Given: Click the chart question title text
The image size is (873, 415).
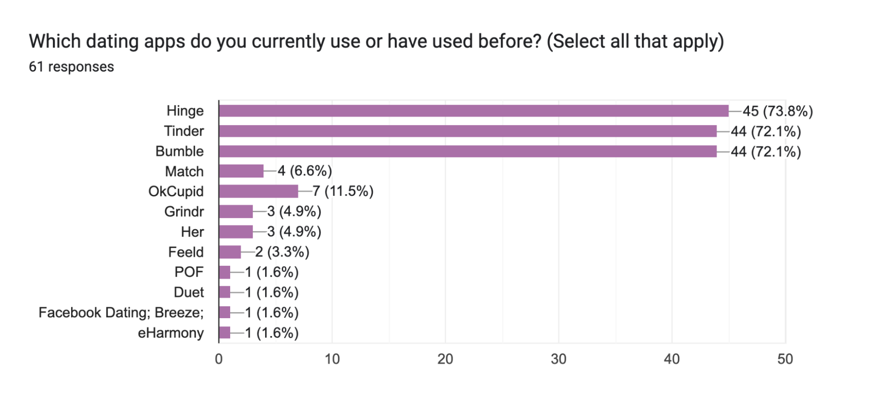Looking at the screenshot, I should [376, 41].
